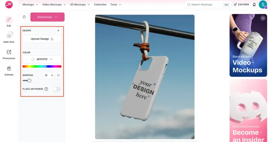The image size is (270, 142).
Task: Open the Collection page
Action: pyautogui.click(x=100, y=5)
